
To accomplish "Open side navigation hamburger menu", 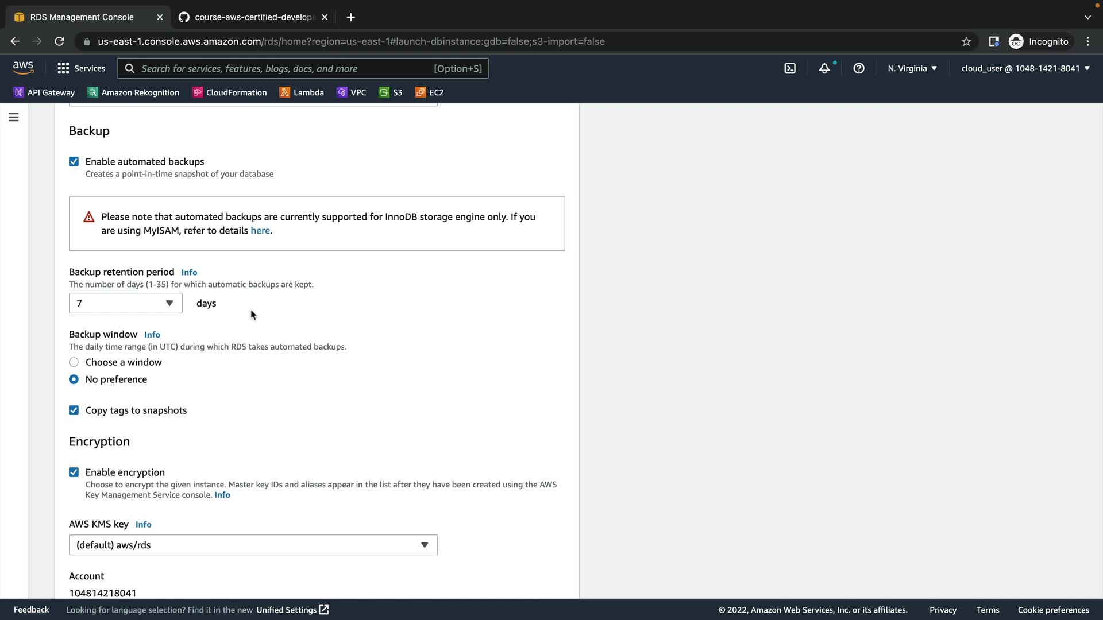I will (x=14, y=117).
